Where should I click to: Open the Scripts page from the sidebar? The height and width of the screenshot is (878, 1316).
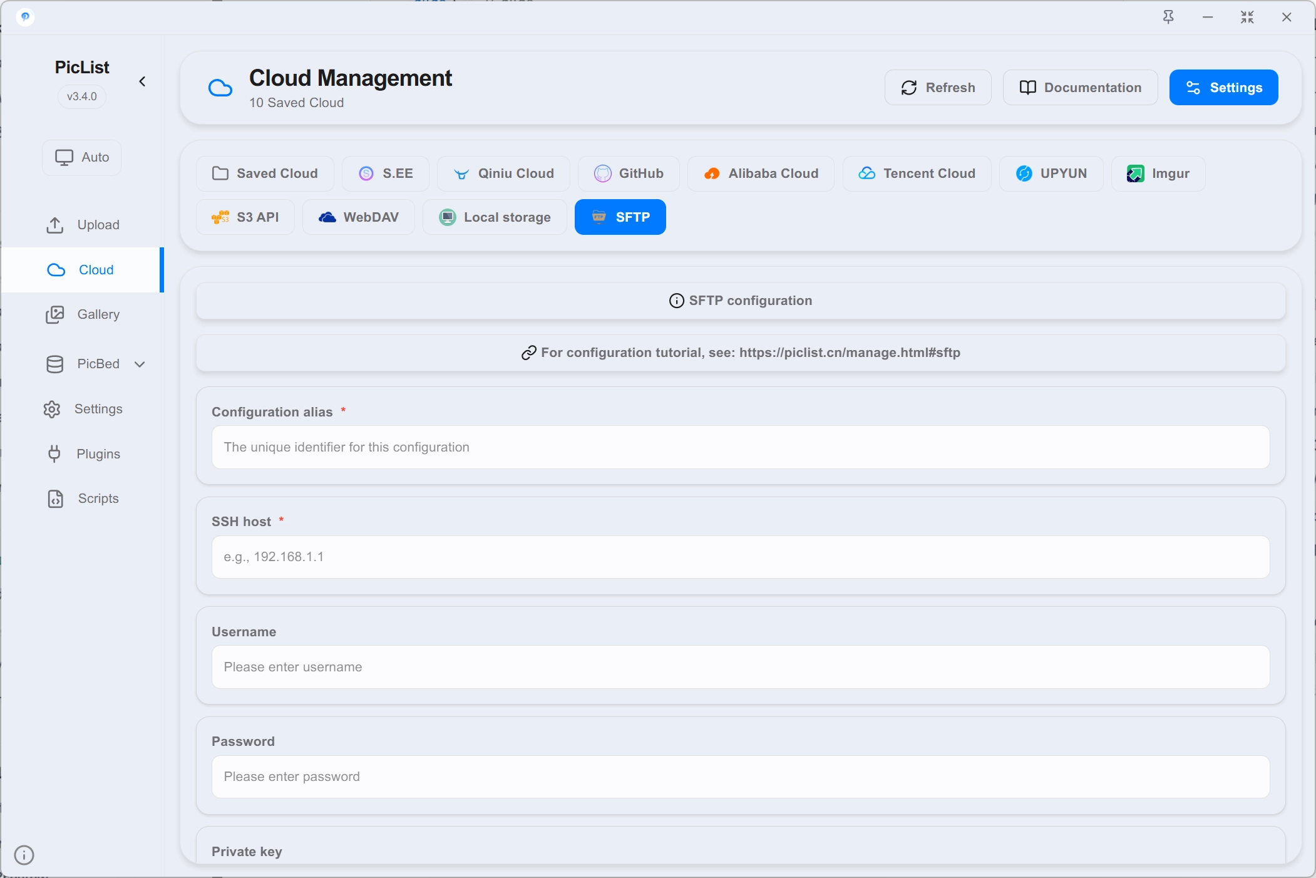(x=83, y=498)
